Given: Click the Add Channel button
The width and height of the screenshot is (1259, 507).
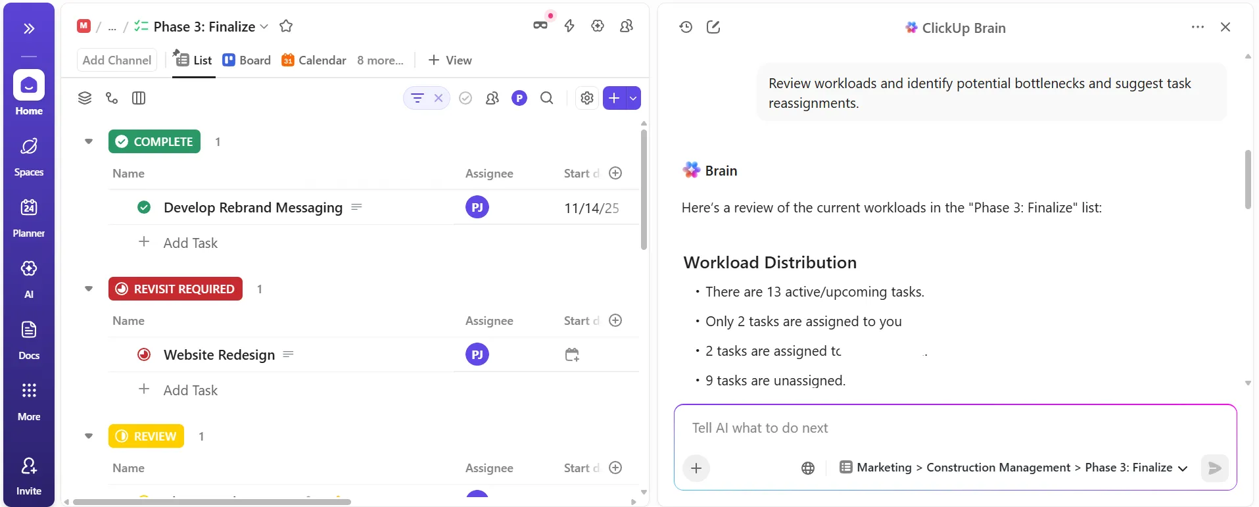Looking at the screenshot, I should click(117, 60).
